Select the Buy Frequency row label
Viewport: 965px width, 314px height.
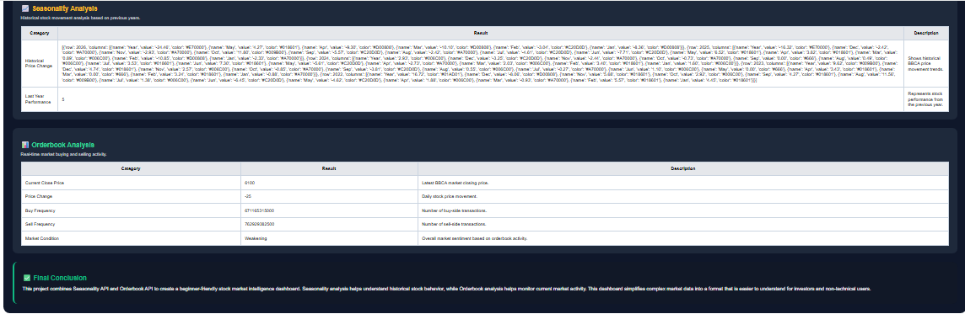[40, 210]
